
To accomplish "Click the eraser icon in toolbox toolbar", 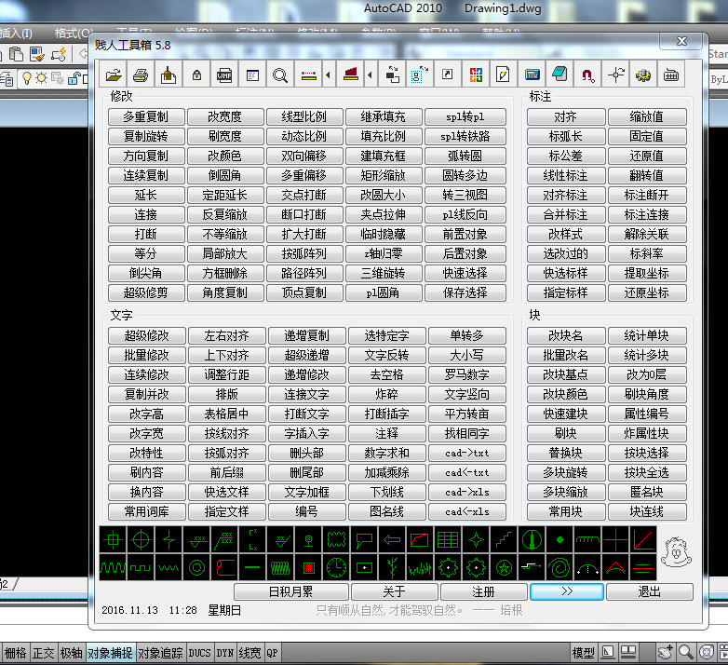I will 559,75.
